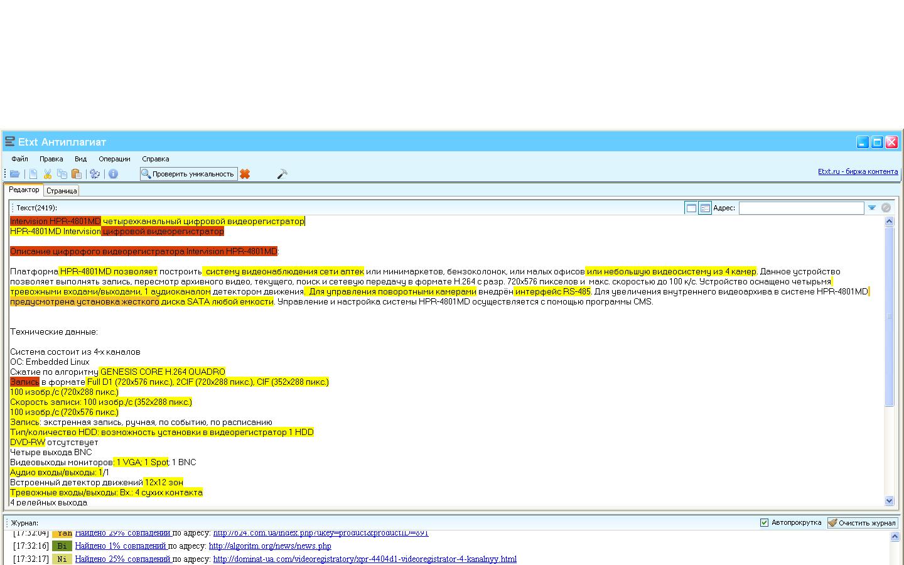Click the Проверить уникальность button
Screen dimensions: 904x565
click(x=188, y=174)
